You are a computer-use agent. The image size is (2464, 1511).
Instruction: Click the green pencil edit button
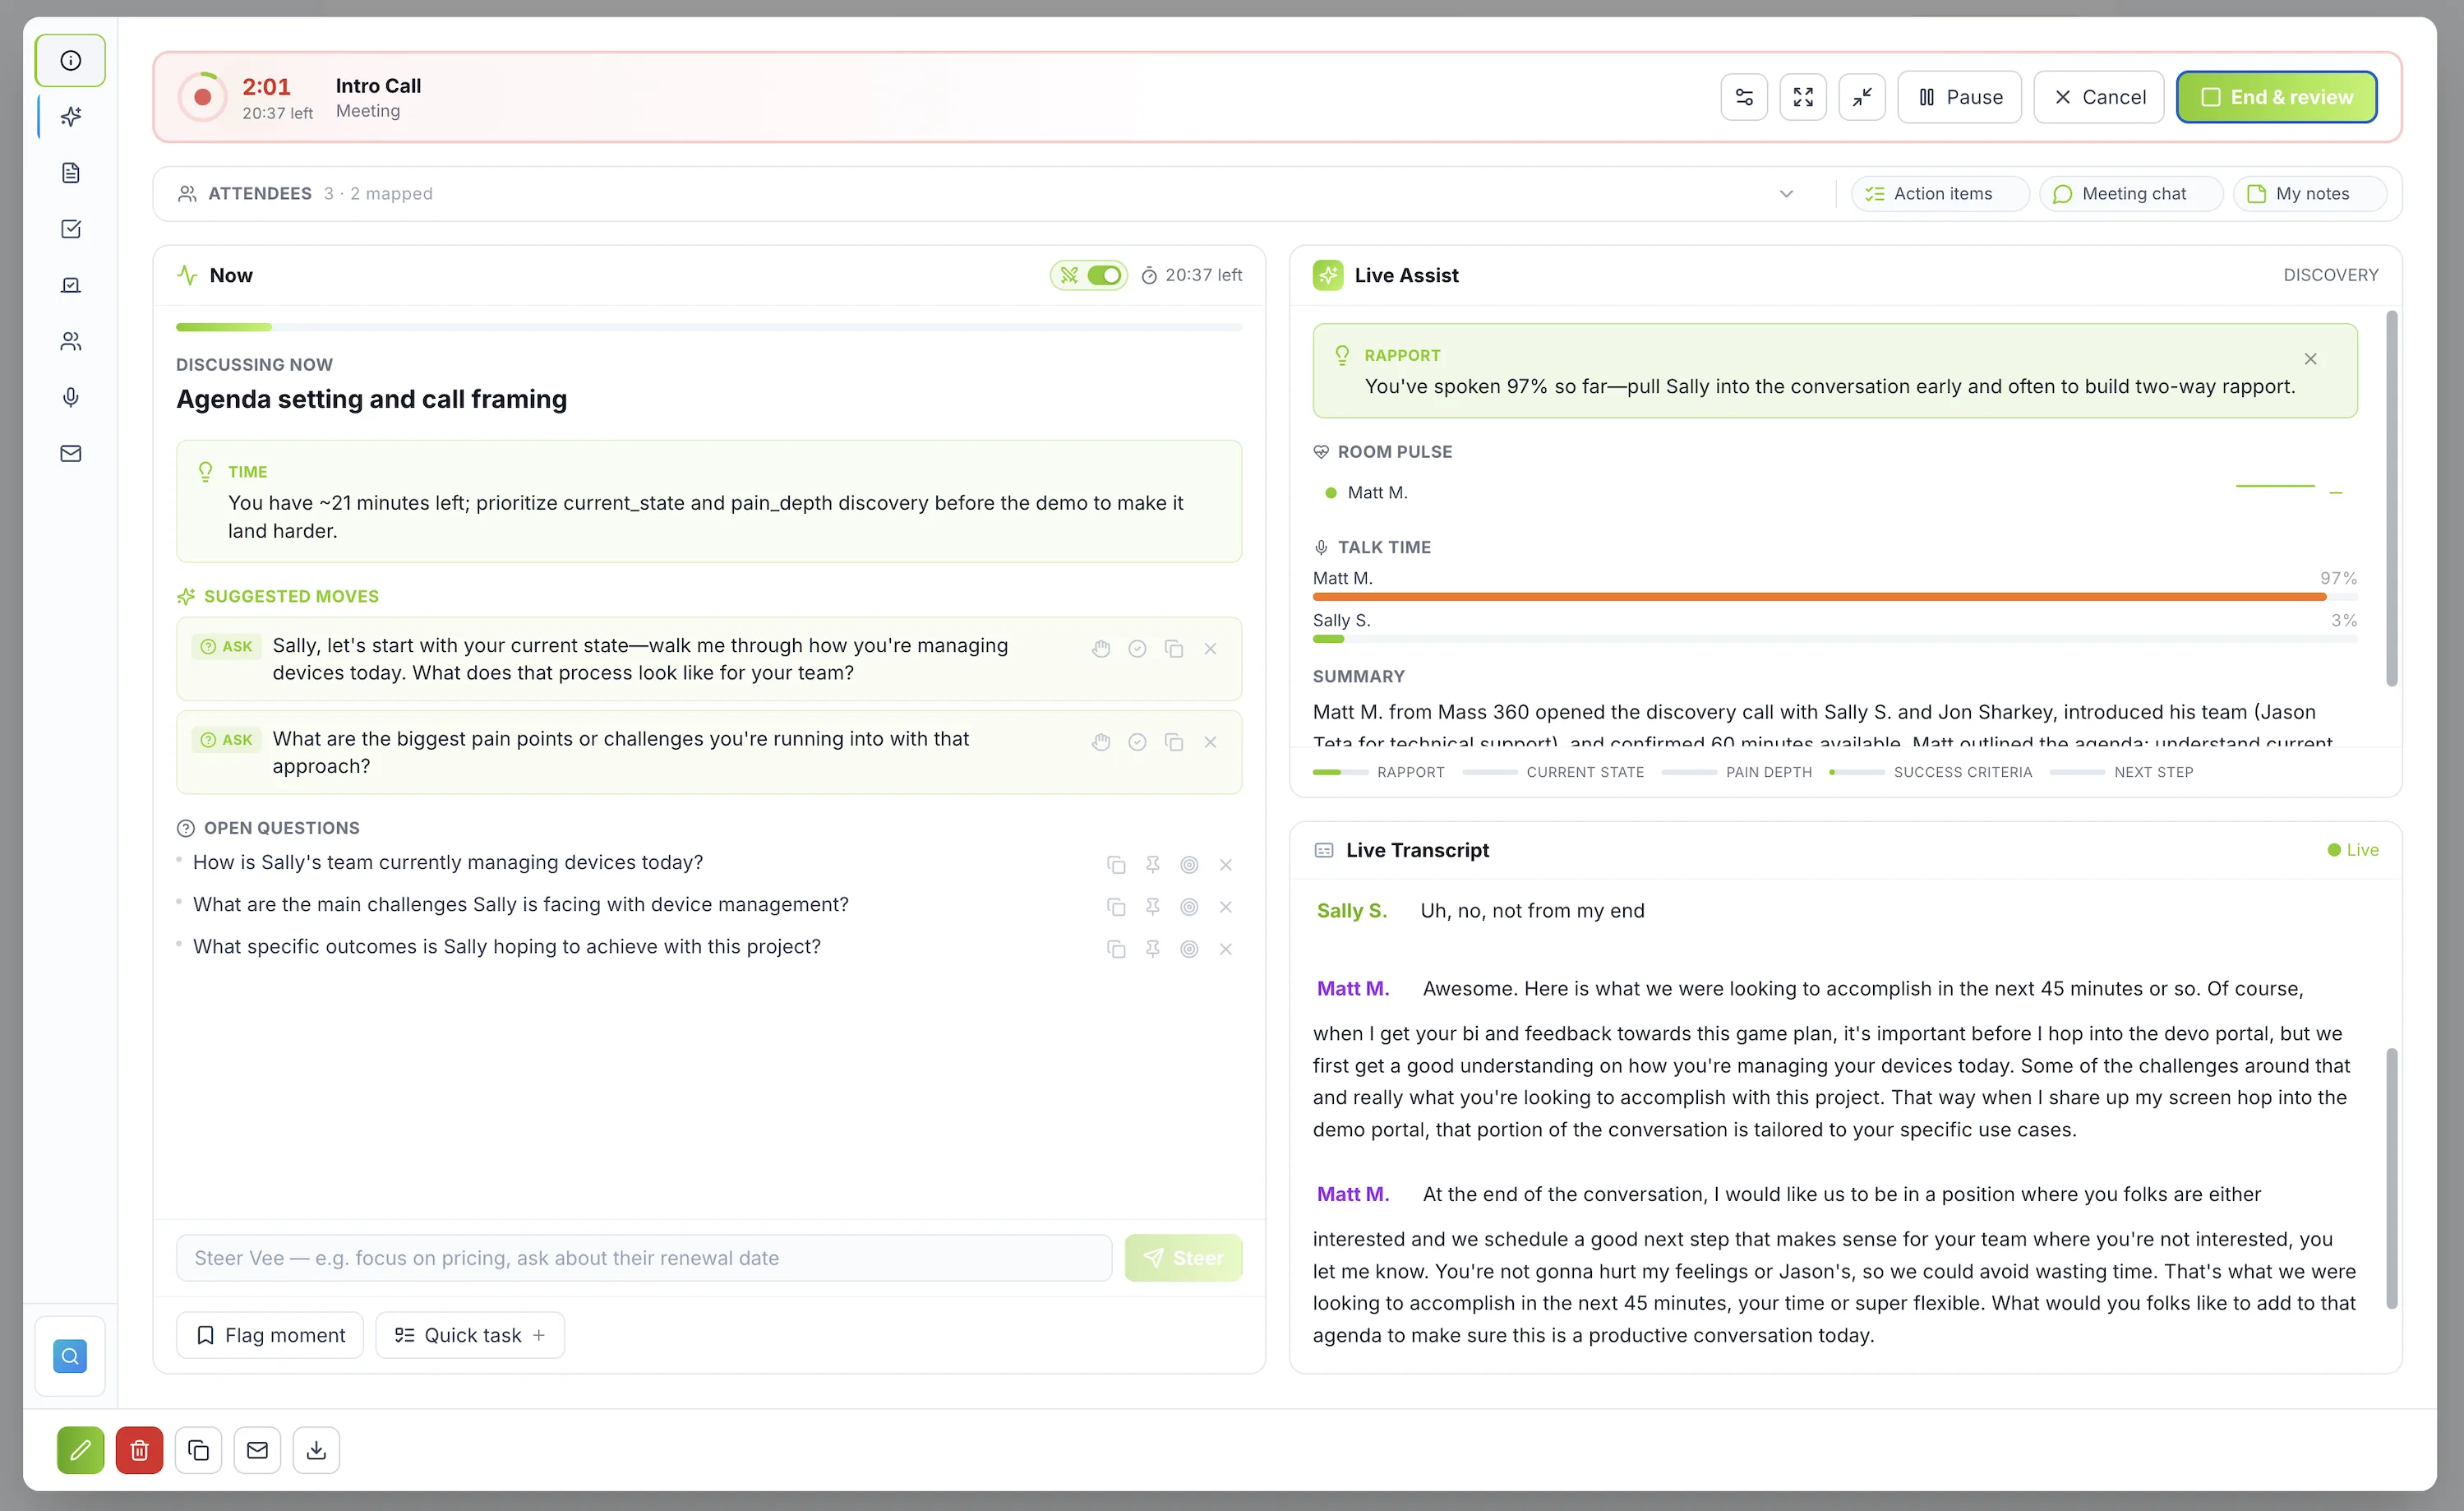80,1449
